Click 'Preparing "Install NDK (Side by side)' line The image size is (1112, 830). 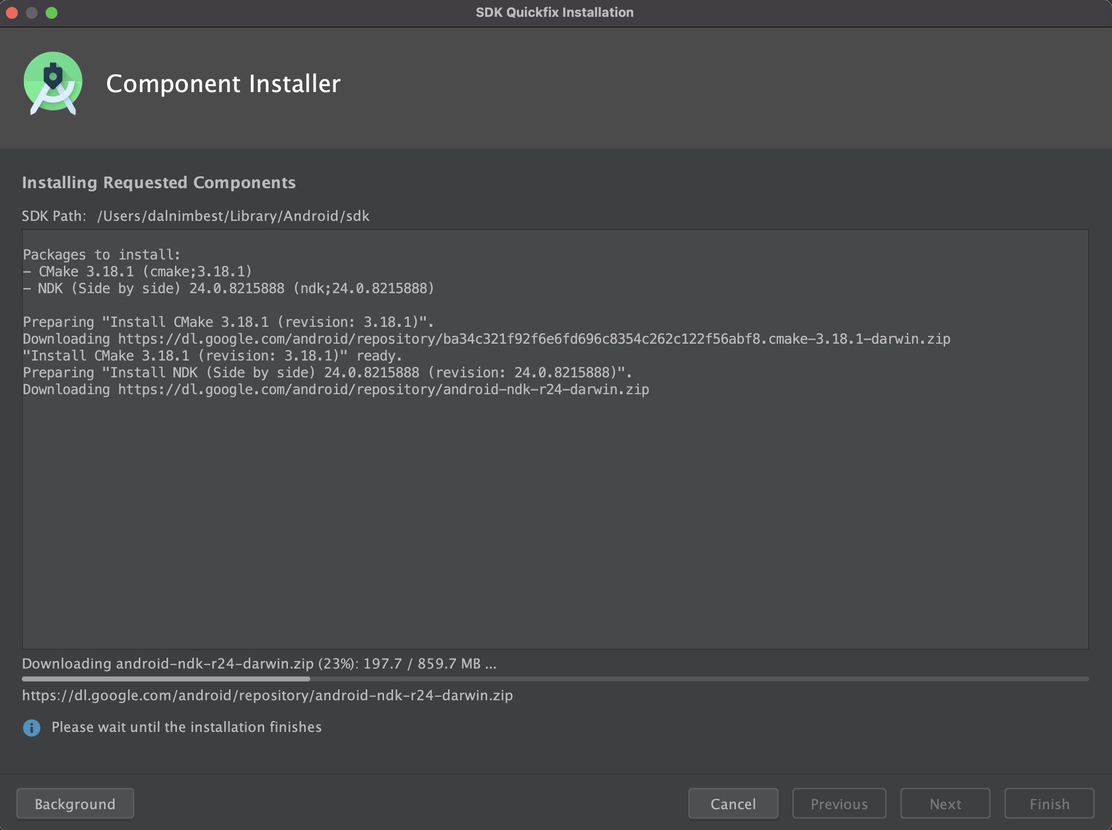(328, 373)
